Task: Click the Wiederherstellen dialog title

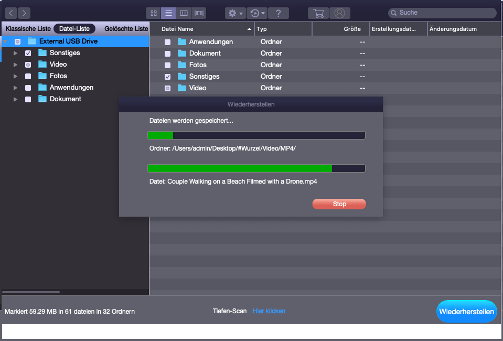Action: pyautogui.click(x=251, y=104)
